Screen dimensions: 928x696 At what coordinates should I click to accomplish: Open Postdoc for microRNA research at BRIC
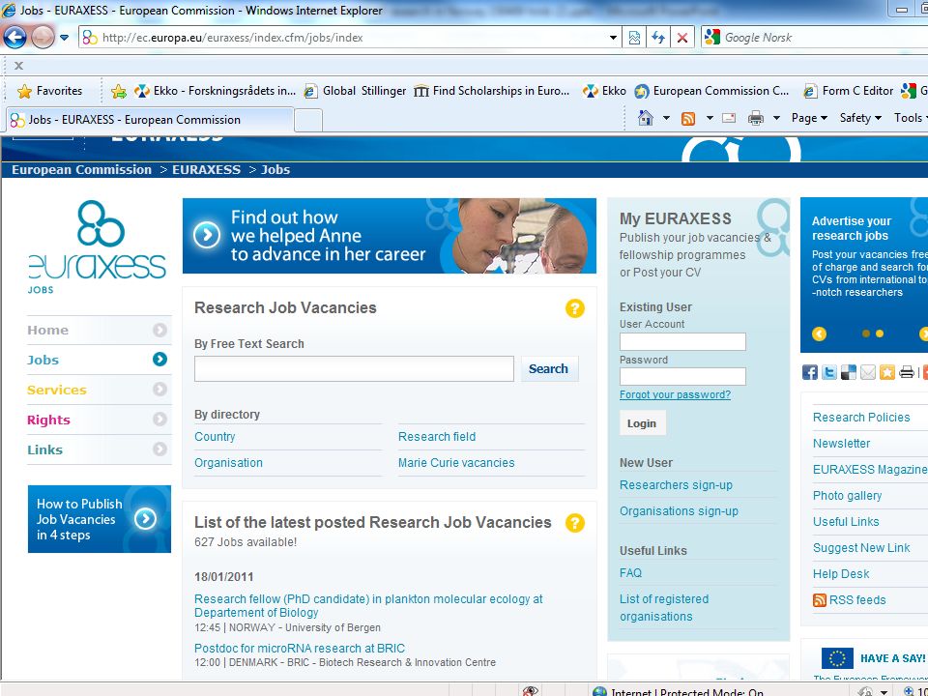pos(300,648)
